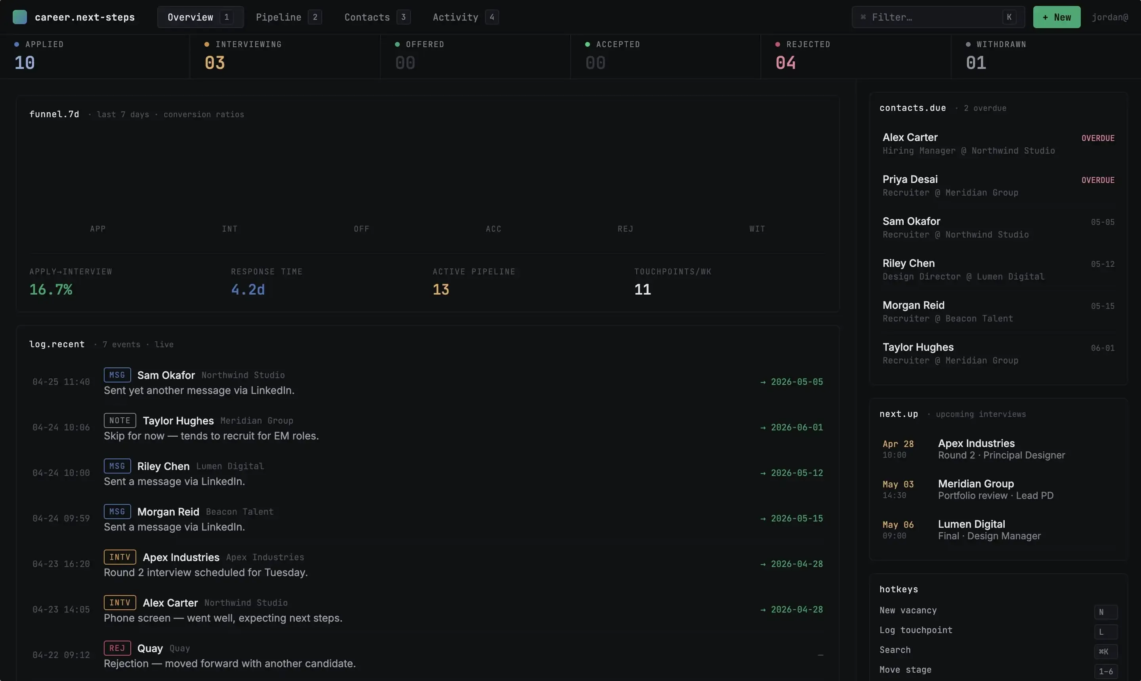This screenshot has width=1141, height=681.
Task: Click the REJ tag on Quay's entry
Action: click(117, 648)
